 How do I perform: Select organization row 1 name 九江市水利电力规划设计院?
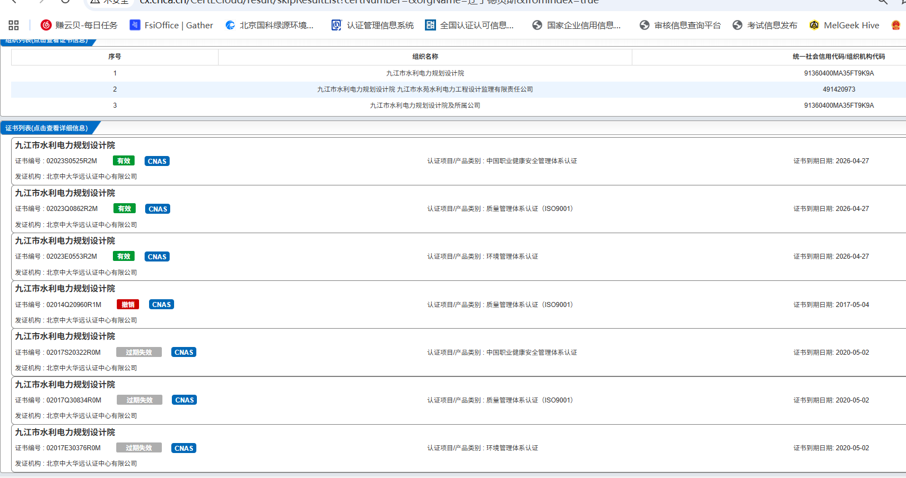(425, 73)
